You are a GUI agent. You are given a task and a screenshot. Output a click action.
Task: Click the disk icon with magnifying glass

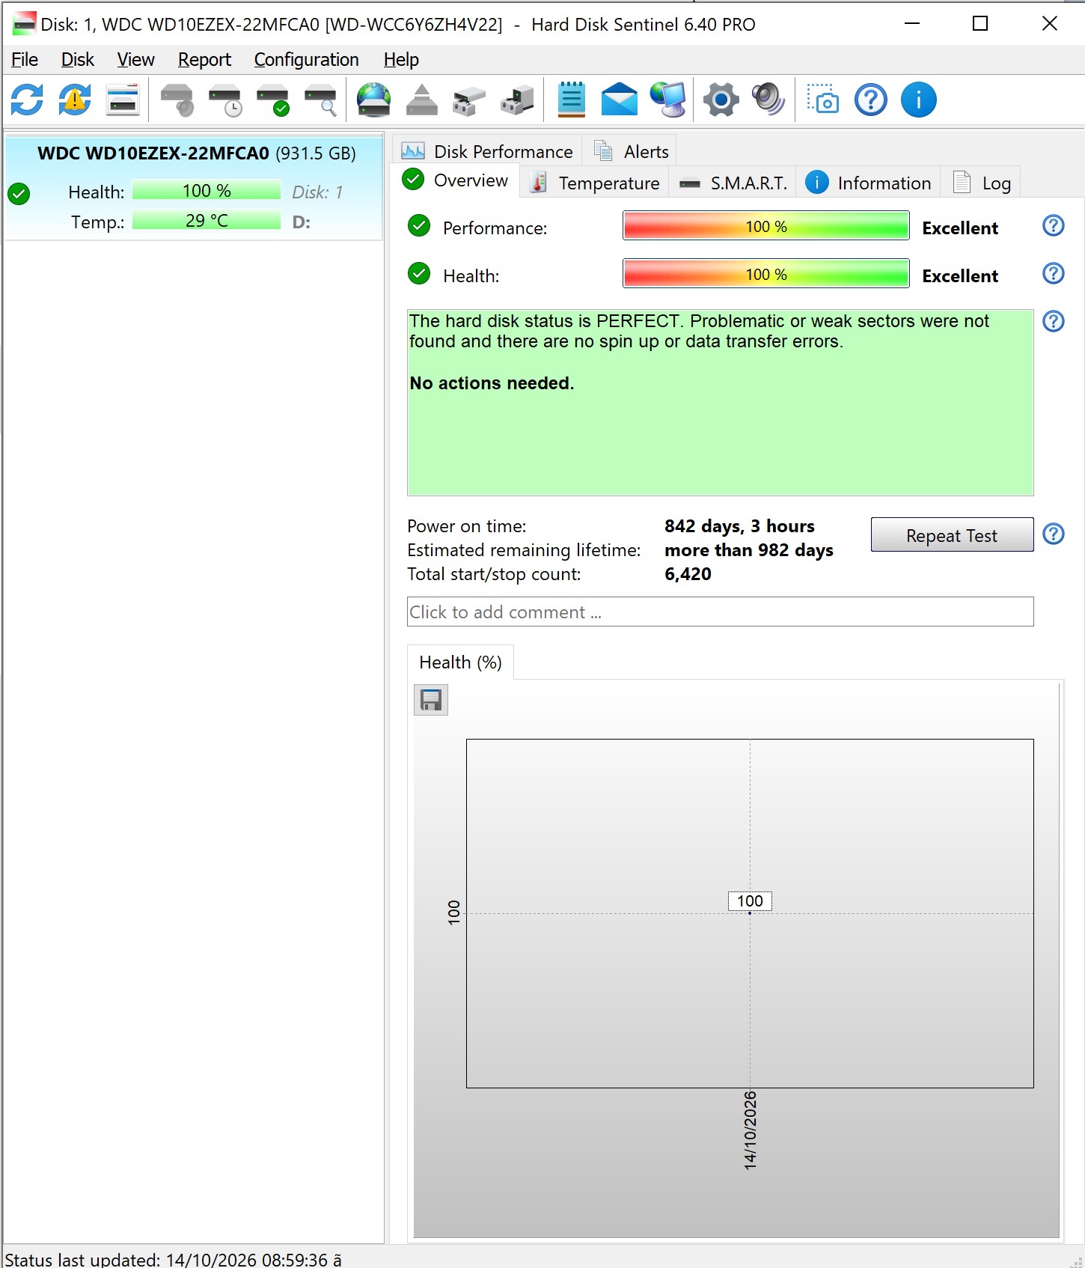tap(321, 100)
